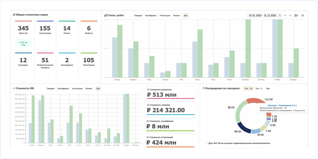Click the ₽ 8 млн calibration cost value

(x=158, y=126)
